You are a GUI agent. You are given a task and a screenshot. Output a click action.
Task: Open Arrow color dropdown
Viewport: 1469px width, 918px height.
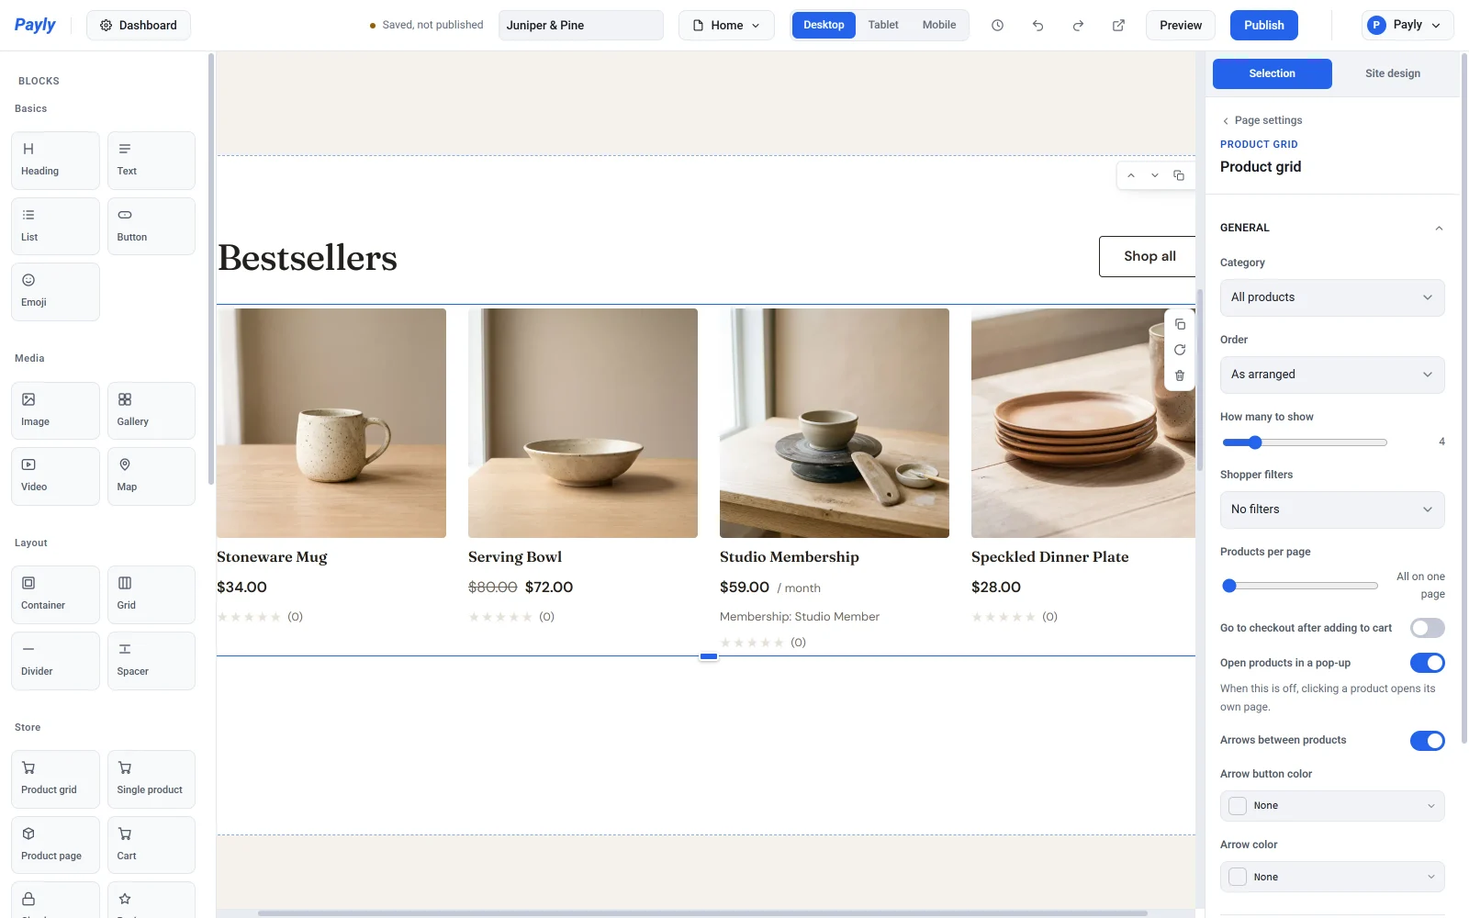coord(1332,877)
